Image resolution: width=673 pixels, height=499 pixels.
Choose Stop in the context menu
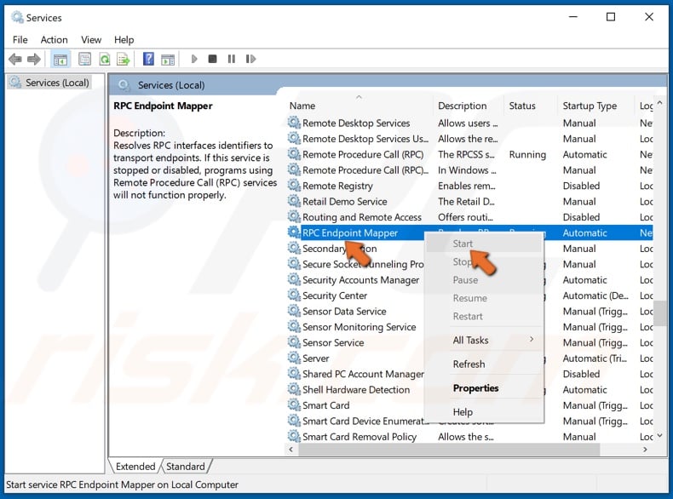tap(484, 261)
